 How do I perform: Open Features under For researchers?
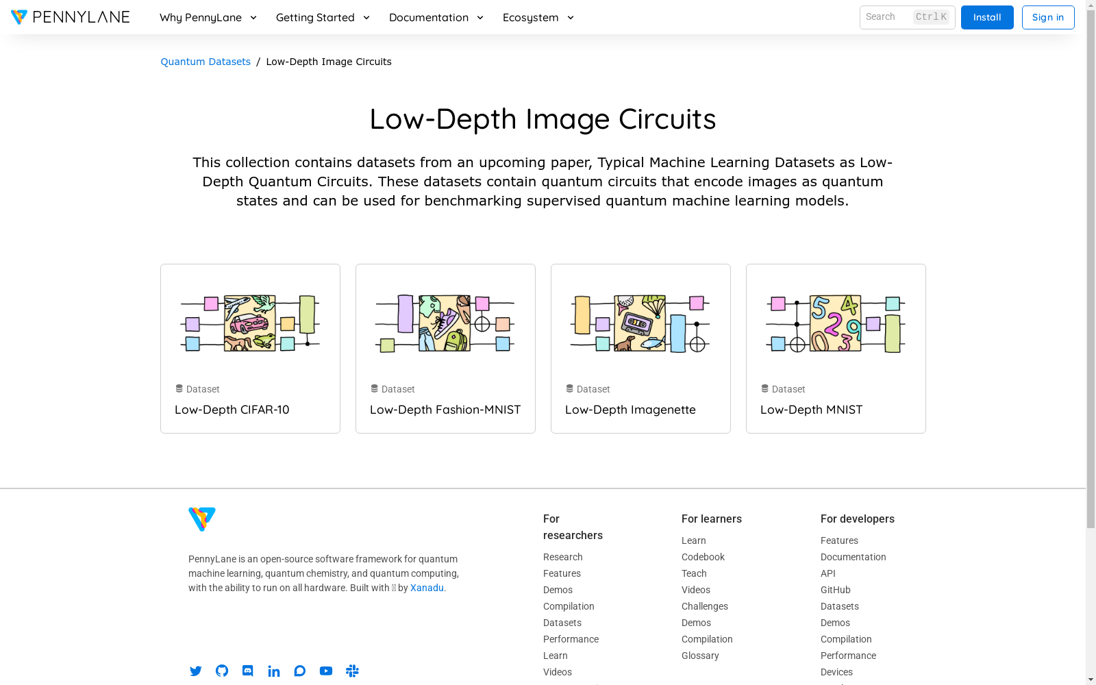click(562, 573)
